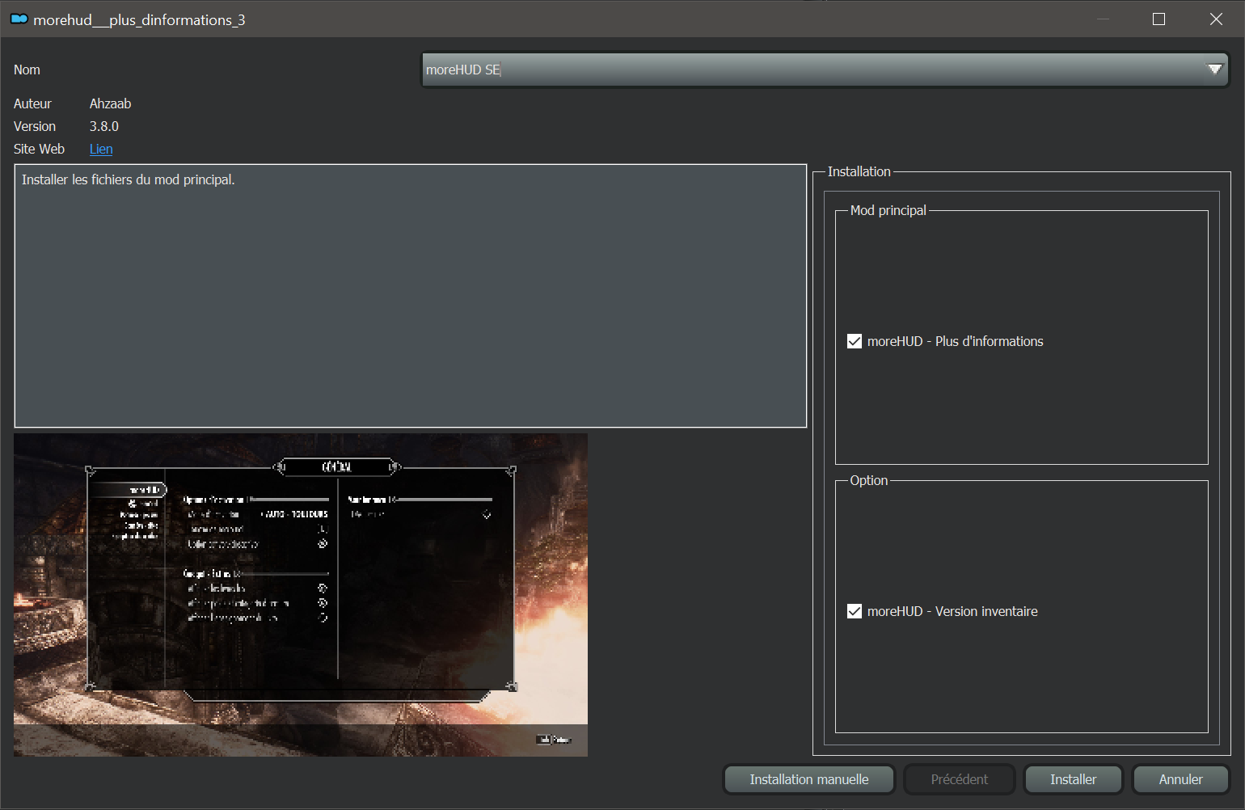Viewport: 1245px width, 810px height.
Task: Select the author name Ahzaab
Action: click(x=110, y=103)
